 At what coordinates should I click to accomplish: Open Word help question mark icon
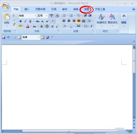tap(134, 9)
